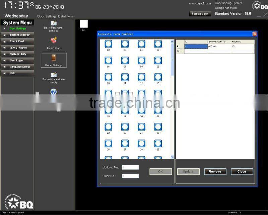Select room icon numbered 12

141,77
